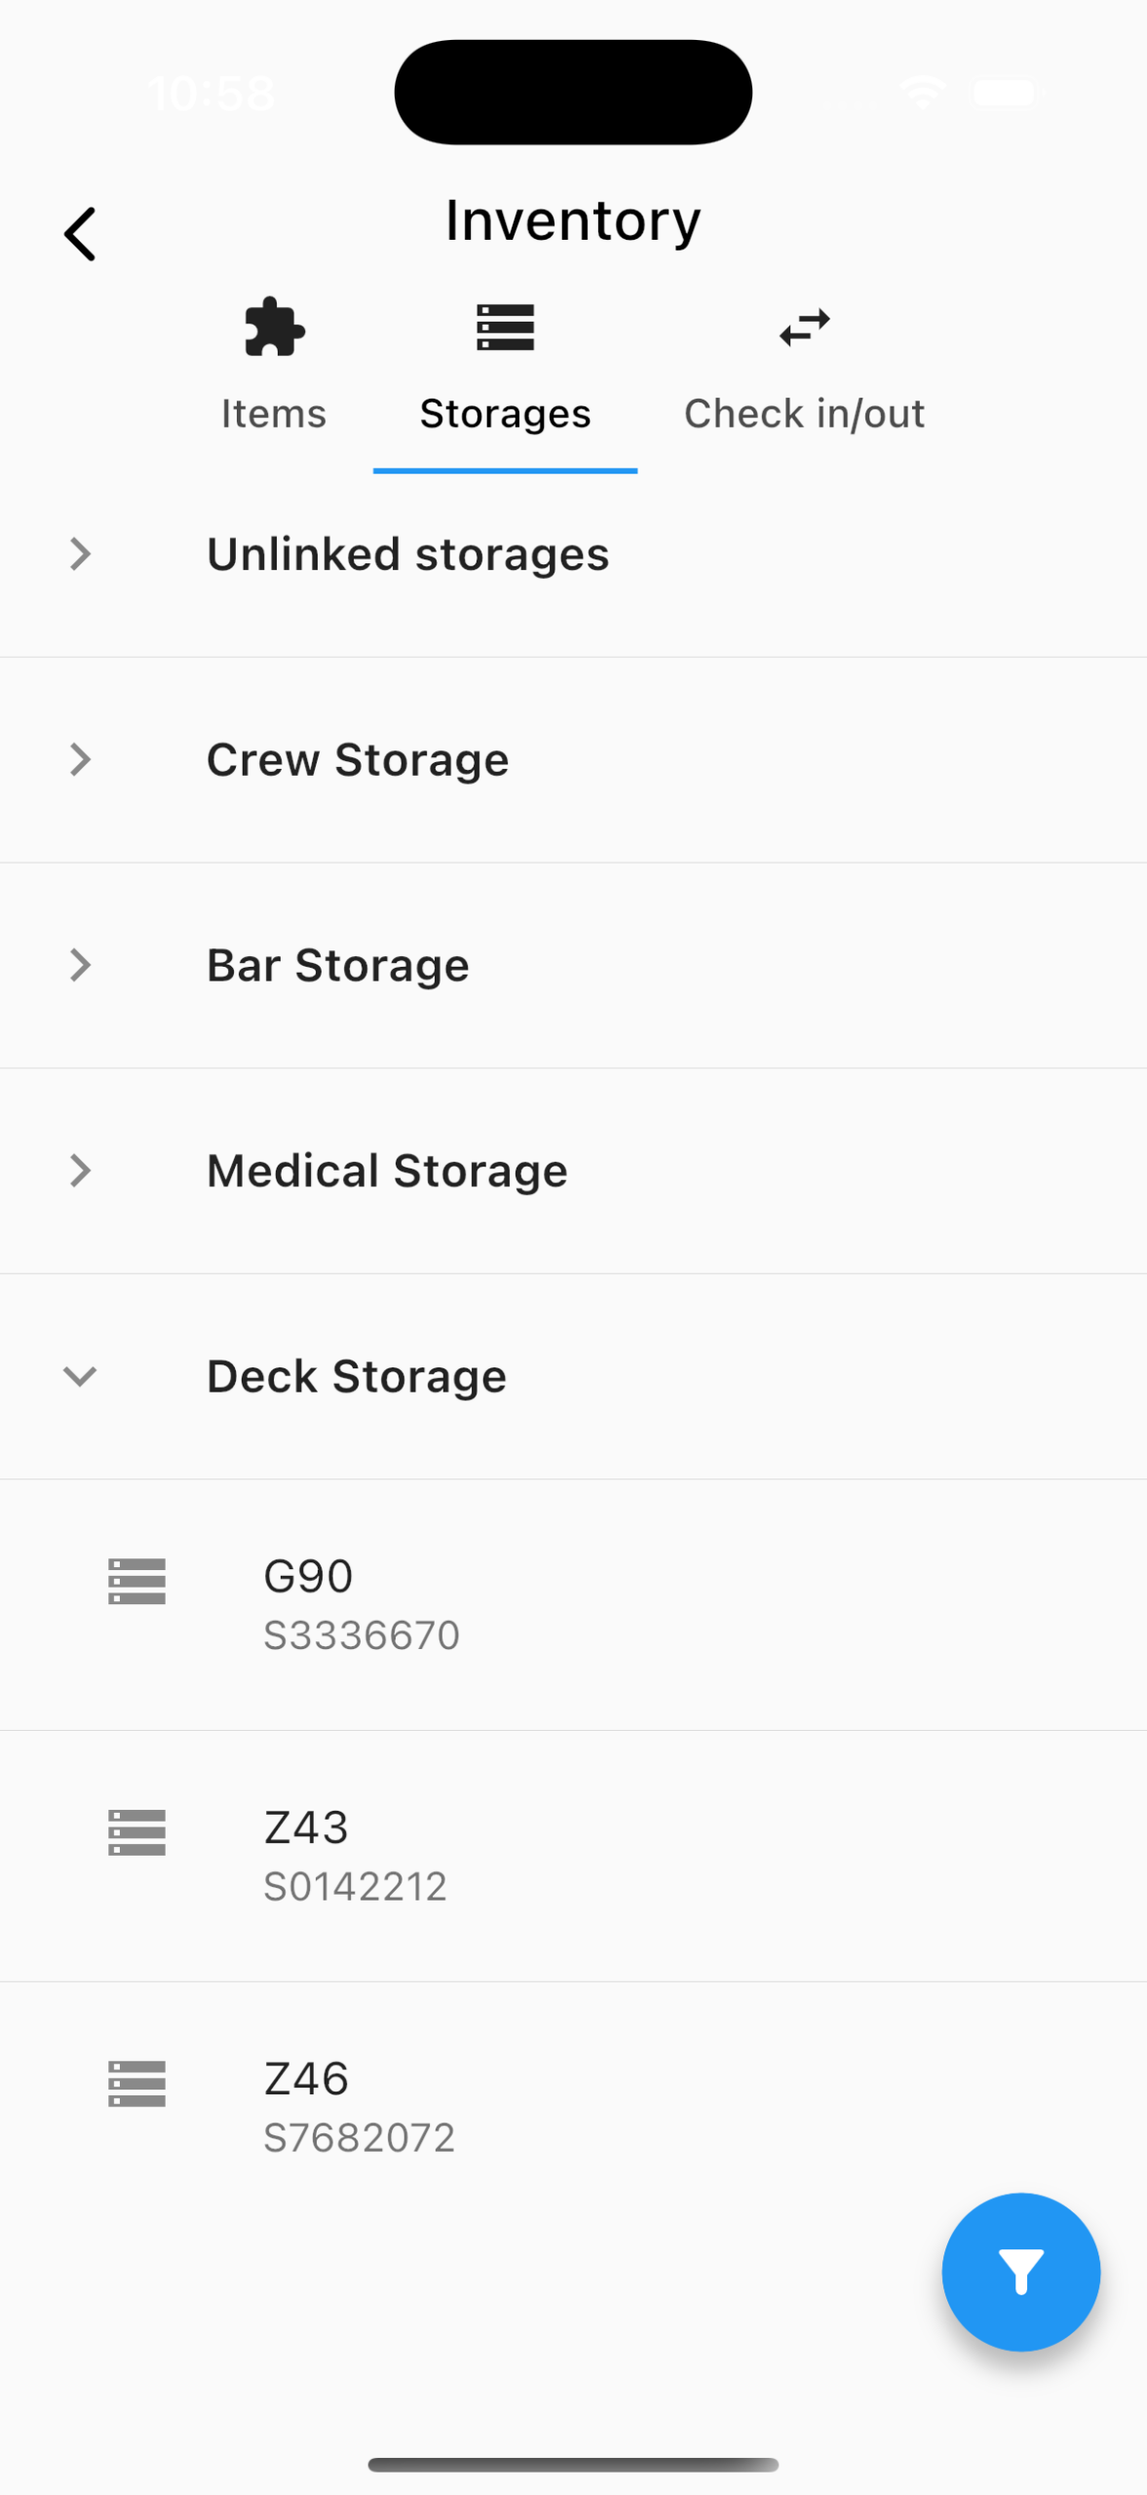Expand the Unlinked storages chevron
Screen dimensions: 1147x2495
coord(80,554)
